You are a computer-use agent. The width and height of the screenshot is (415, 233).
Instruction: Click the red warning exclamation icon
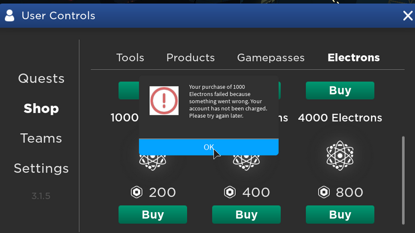tap(165, 100)
